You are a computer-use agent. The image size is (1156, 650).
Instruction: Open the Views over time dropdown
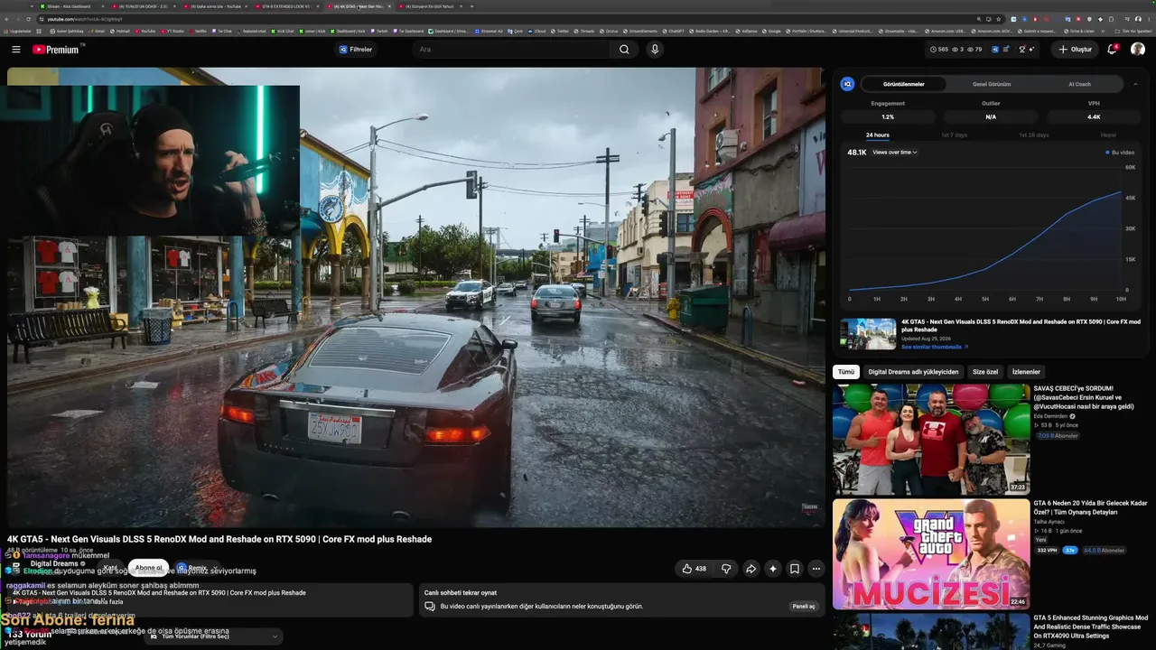pos(895,153)
